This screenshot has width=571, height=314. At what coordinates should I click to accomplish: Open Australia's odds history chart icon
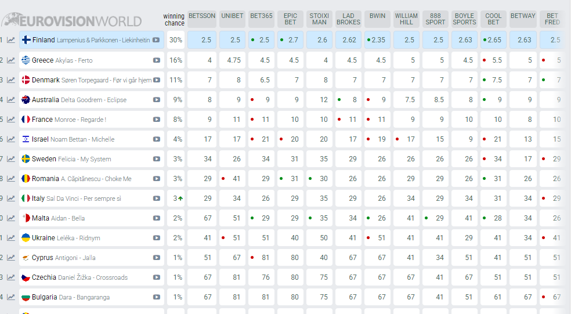(11, 99)
